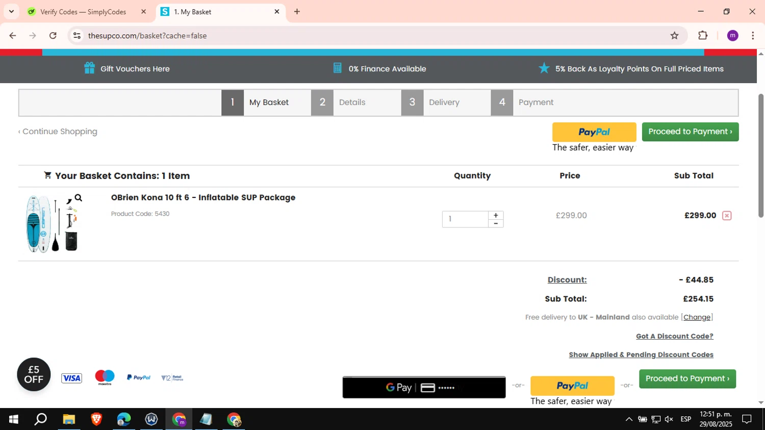765x430 pixels.
Task: Click the top Proceed to Payment button
Action: [x=690, y=132]
